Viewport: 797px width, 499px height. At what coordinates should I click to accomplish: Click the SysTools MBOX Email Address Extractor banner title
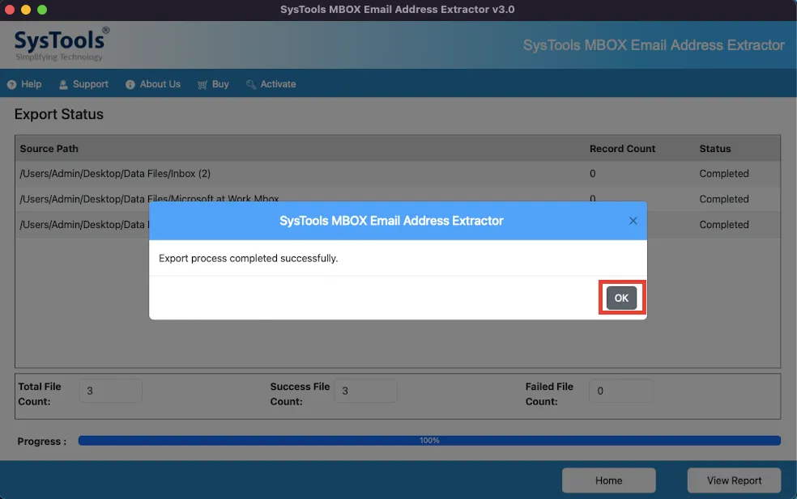coord(654,45)
